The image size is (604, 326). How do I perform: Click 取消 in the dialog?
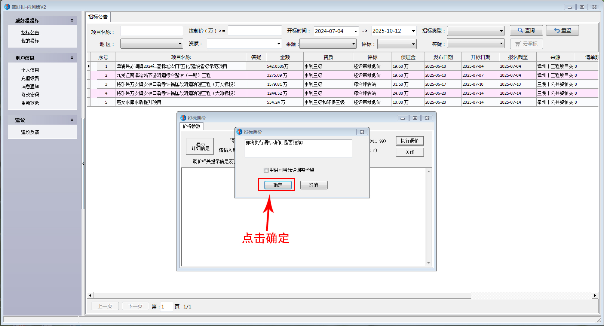(x=313, y=185)
